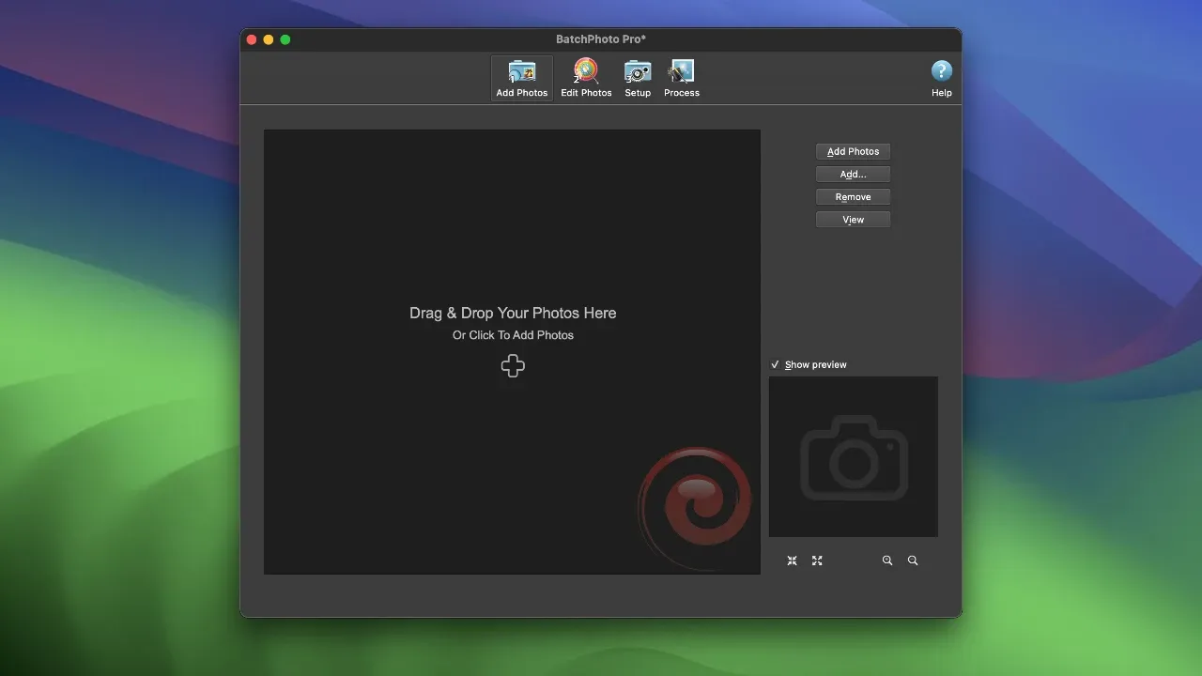Click the Add Photos button on right panel

tap(853, 151)
